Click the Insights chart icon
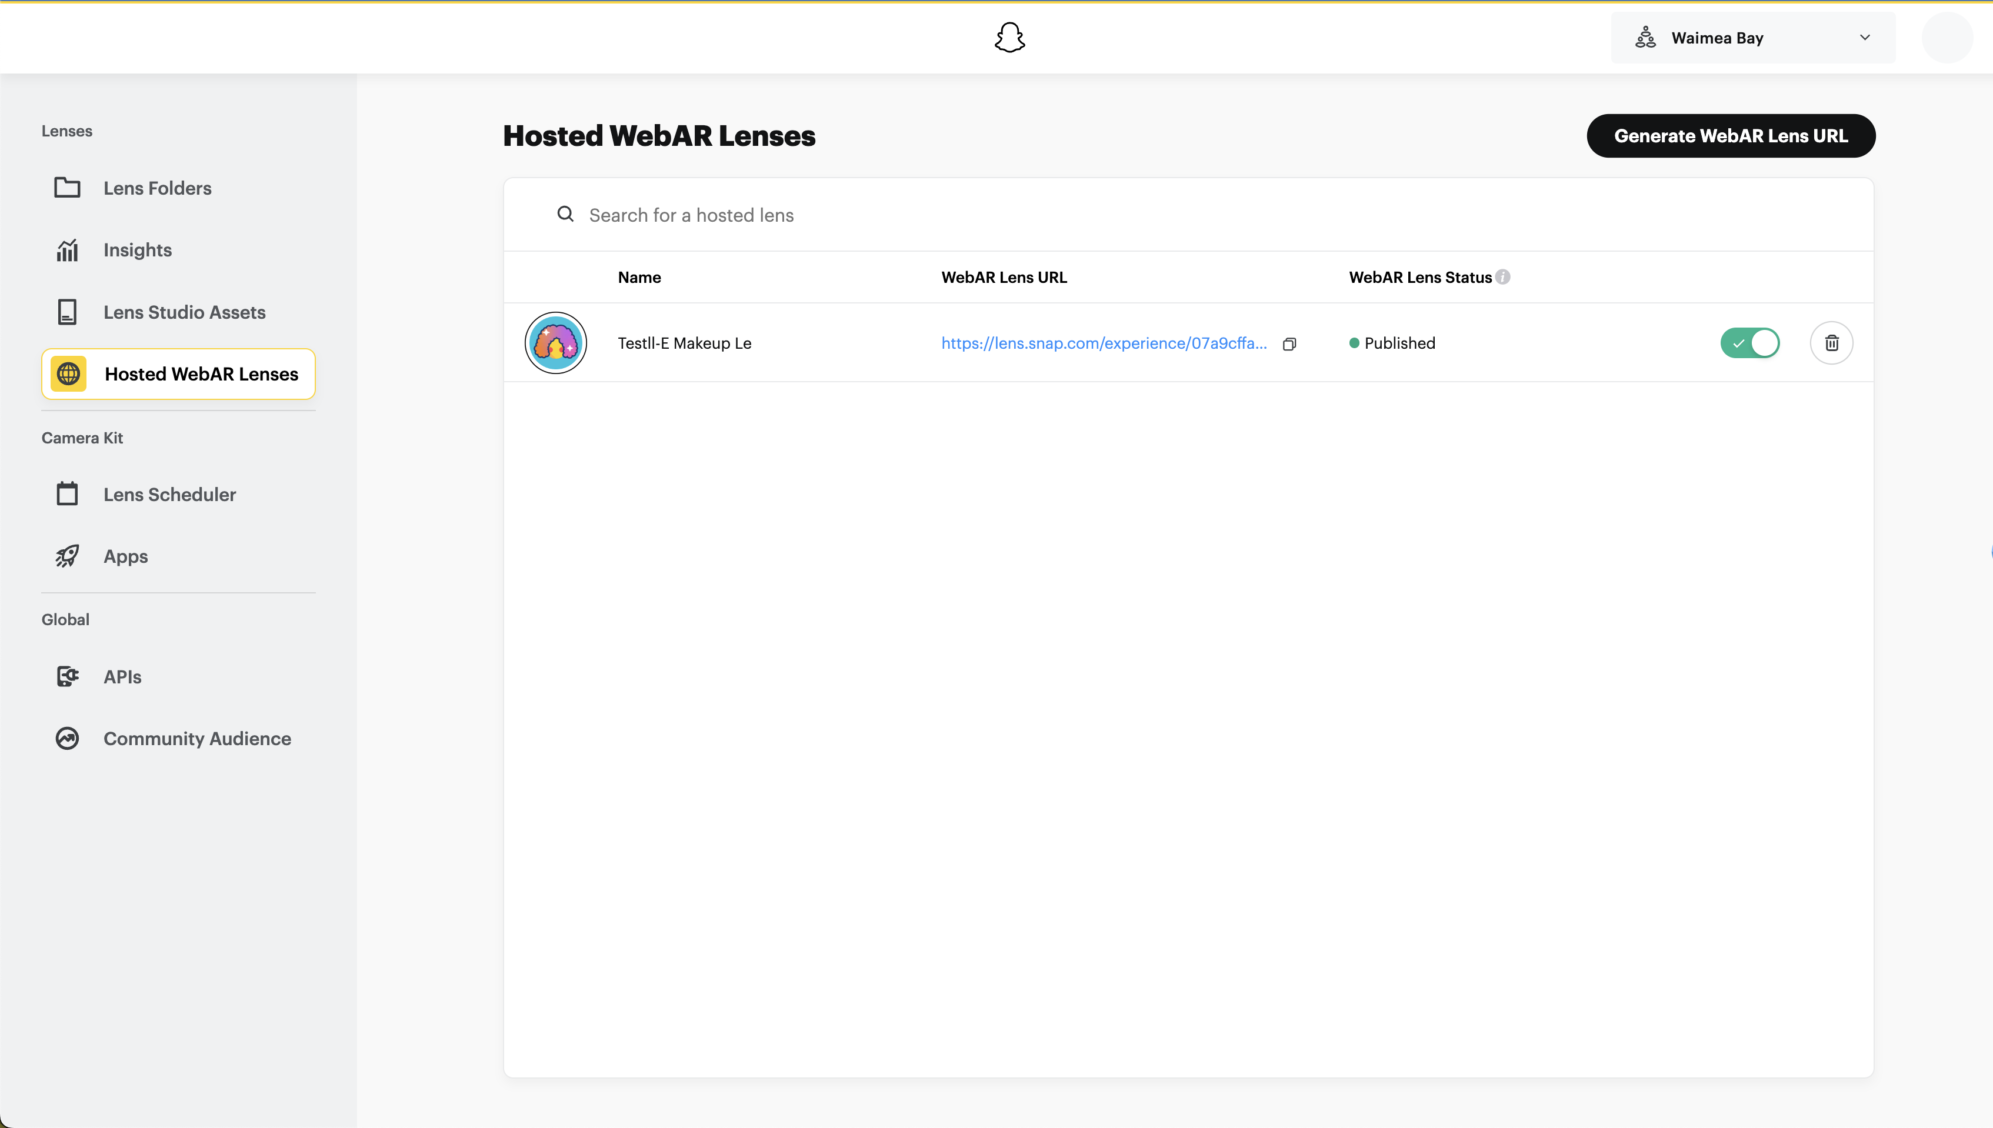Image resolution: width=1993 pixels, height=1128 pixels. (68, 250)
